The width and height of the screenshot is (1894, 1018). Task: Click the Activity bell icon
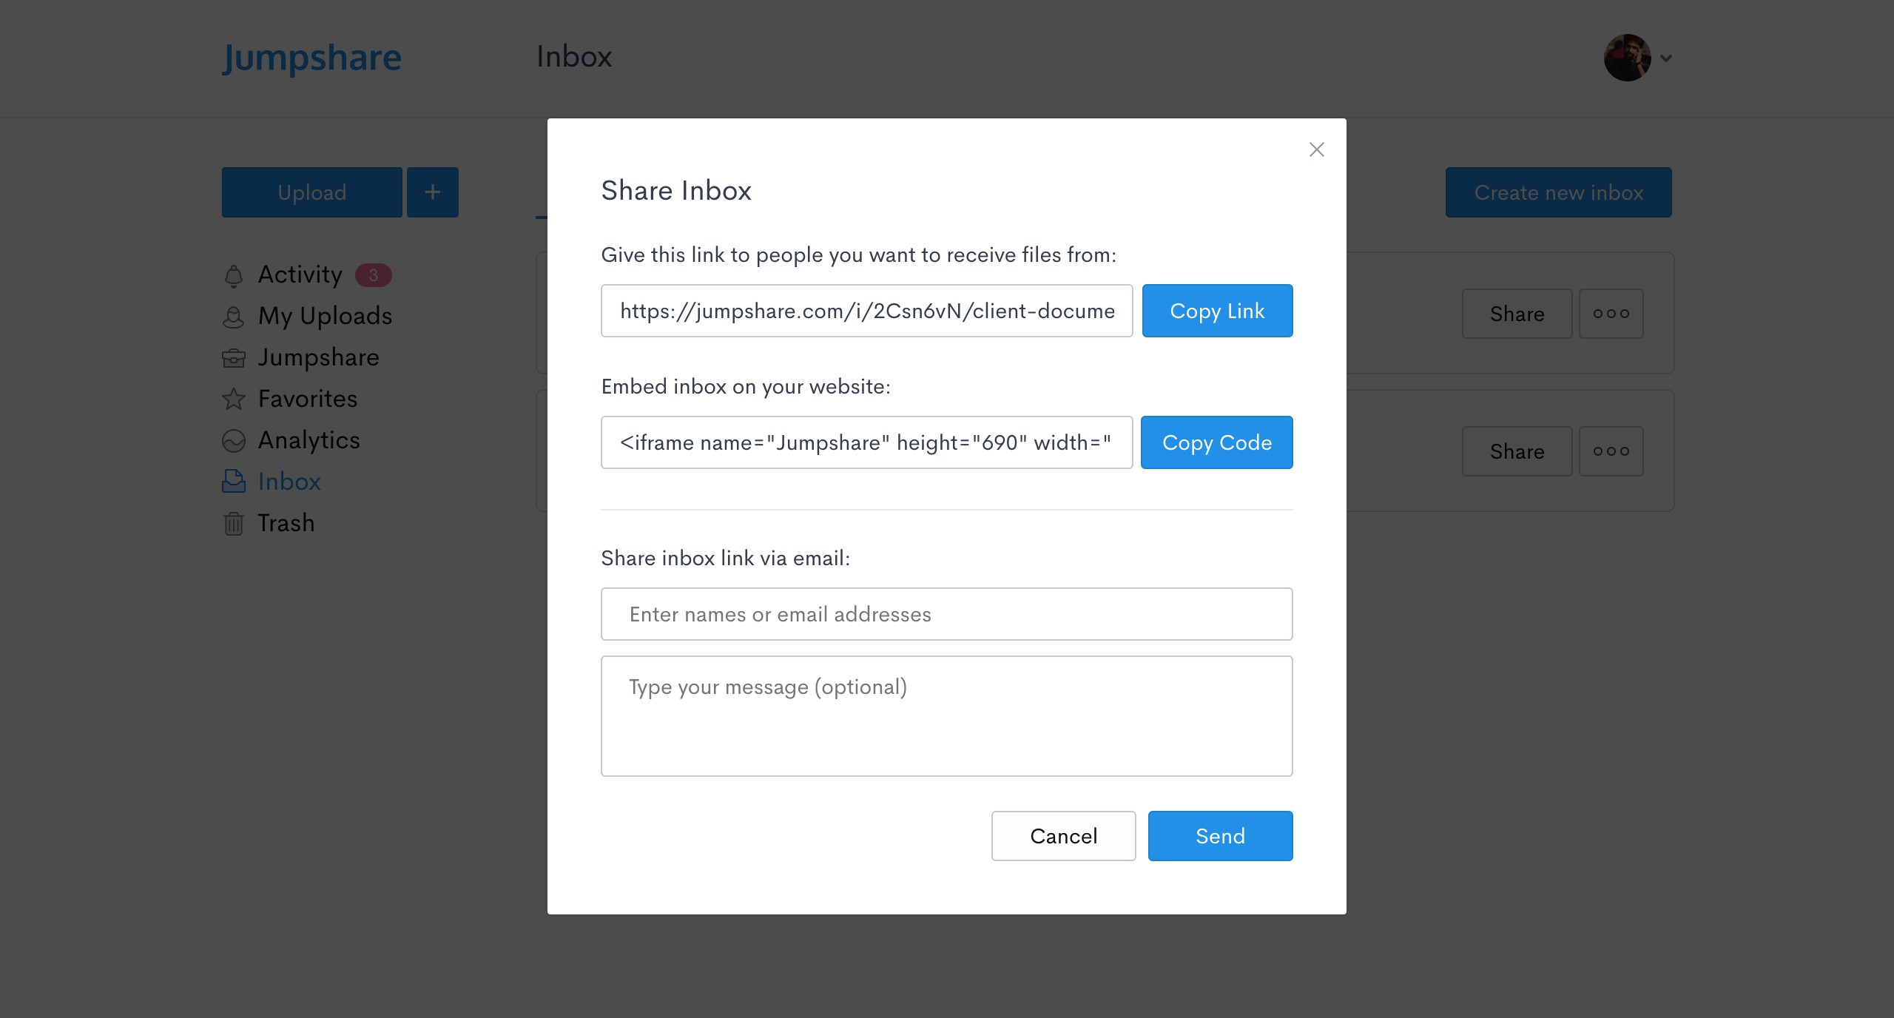click(234, 275)
